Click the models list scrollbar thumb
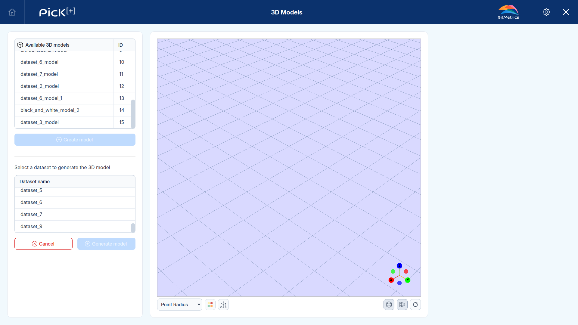Viewport: 578px width, 325px height. (x=133, y=114)
